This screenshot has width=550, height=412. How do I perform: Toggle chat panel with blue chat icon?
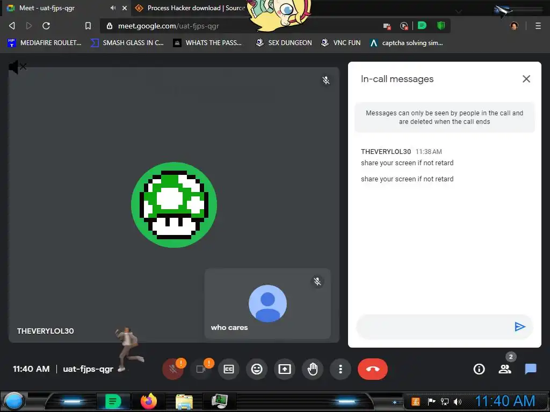(531, 369)
